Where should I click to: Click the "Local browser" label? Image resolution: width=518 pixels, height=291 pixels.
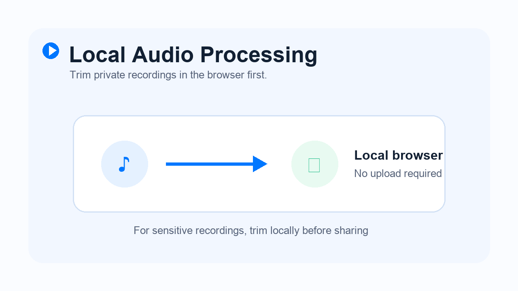coord(399,155)
